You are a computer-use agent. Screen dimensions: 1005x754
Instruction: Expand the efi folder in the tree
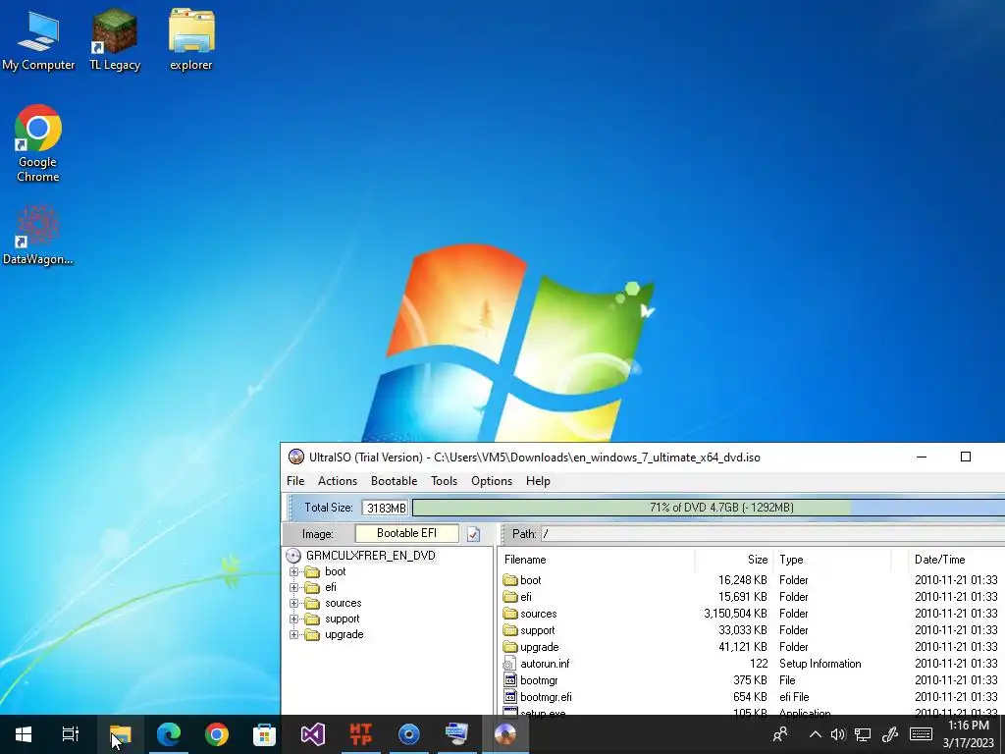[x=293, y=587]
